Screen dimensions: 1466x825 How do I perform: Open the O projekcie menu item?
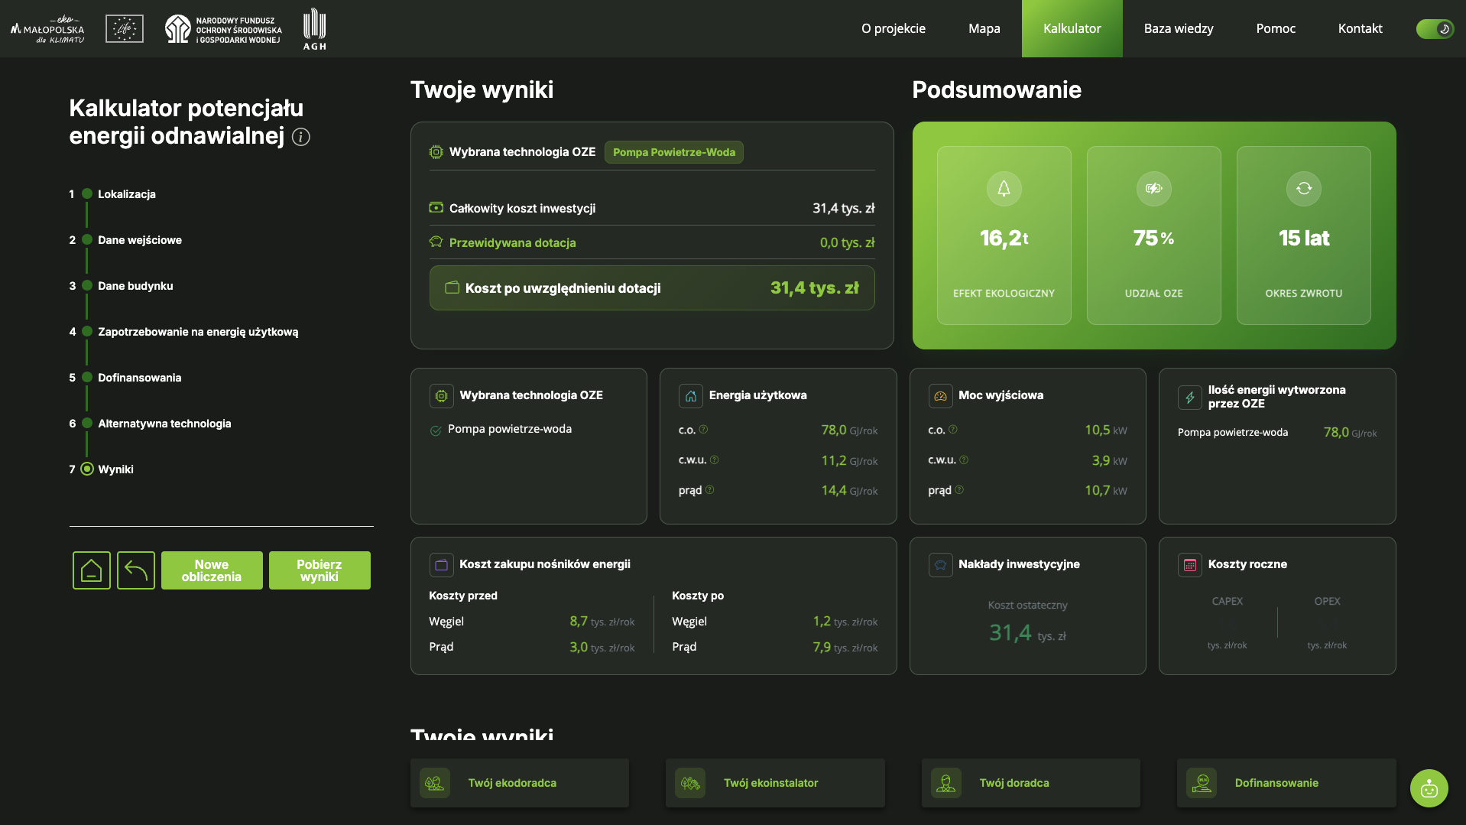coord(893,28)
